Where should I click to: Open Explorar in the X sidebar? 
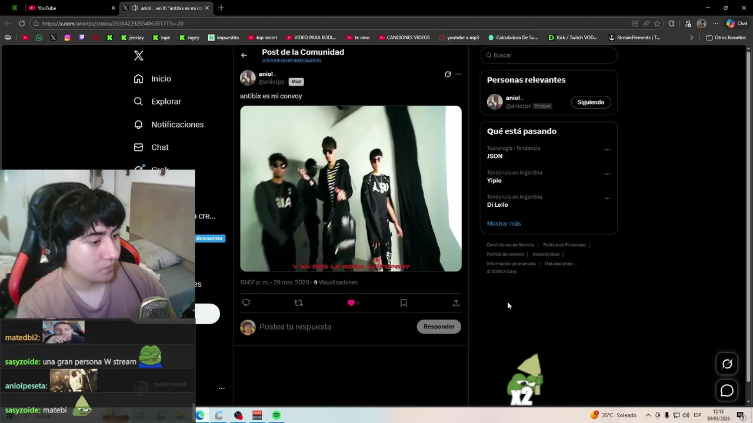[x=157, y=102]
